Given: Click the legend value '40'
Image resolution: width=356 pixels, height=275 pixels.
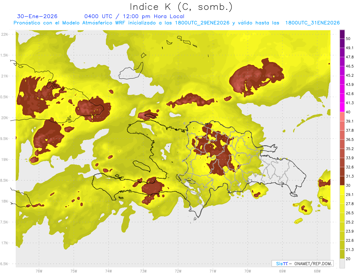Looking at the screenshot, I should [348, 112].
